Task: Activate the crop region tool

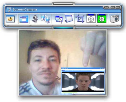Action: coord(80,19)
